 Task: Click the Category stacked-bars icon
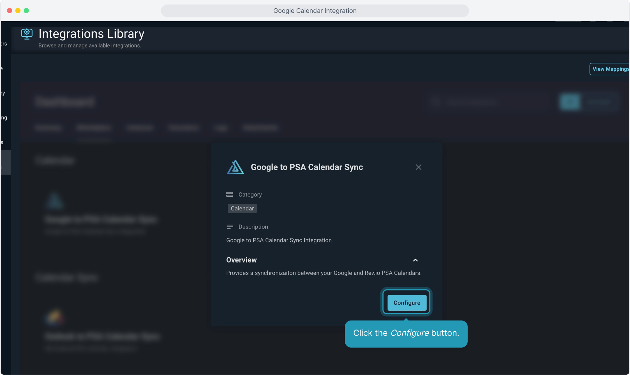click(x=230, y=194)
